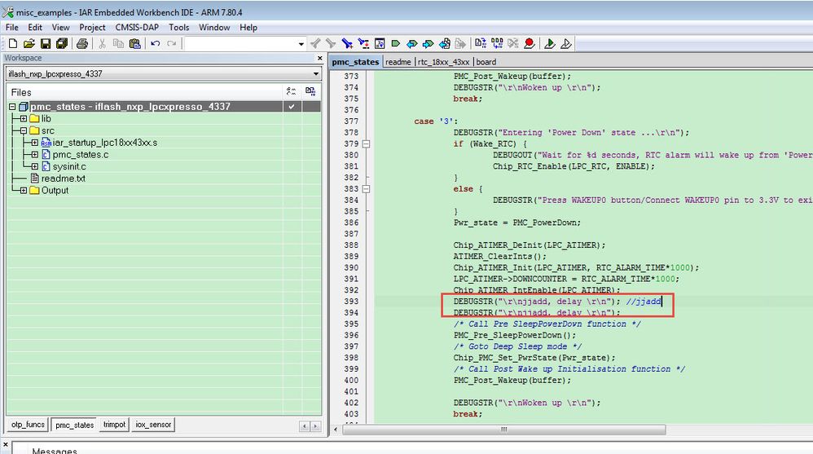The height and width of the screenshot is (454, 813).
Task: Open the workspace configuration dropdown
Action: point(316,73)
